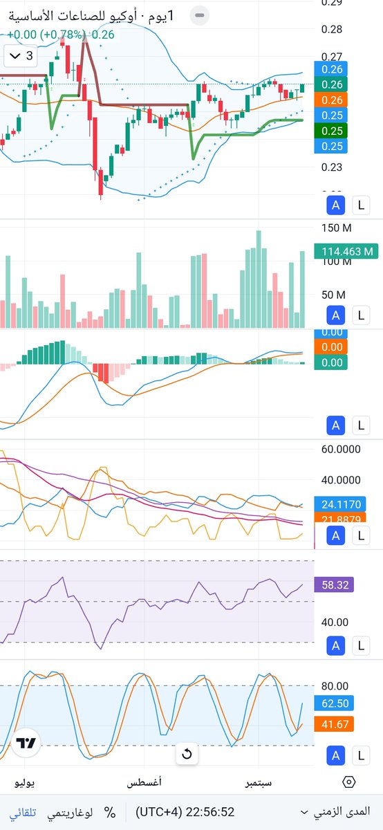The height and width of the screenshot is (830, 383).
Task: Click the 114.463 M volume value label
Action: click(x=346, y=252)
